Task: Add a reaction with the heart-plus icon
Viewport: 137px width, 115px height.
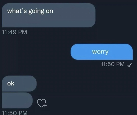Action: tap(42, 103)
